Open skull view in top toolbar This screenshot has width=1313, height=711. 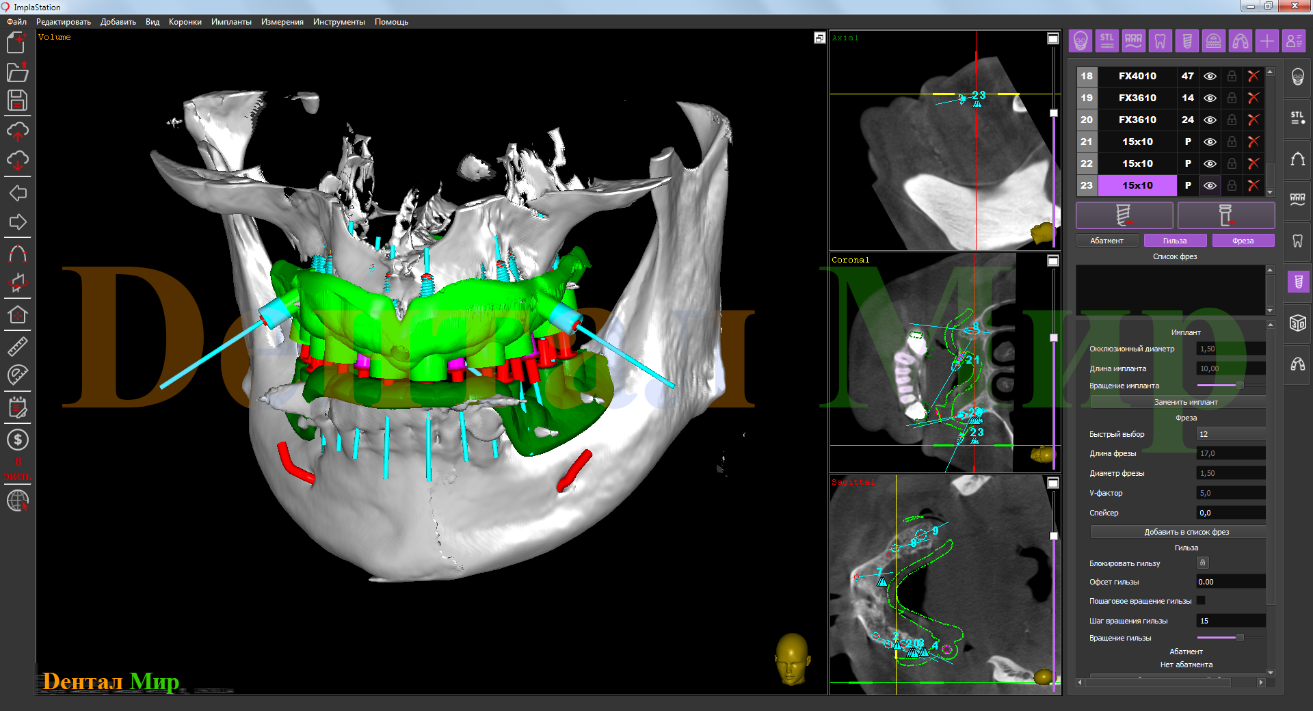pos(1080,41)
